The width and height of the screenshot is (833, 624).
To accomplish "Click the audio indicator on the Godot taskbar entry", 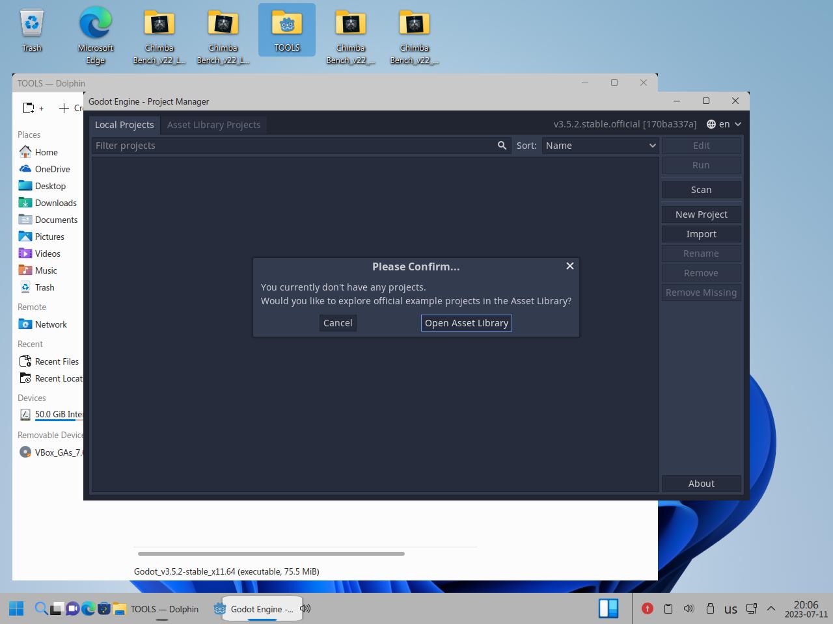I will coord(305,608).
